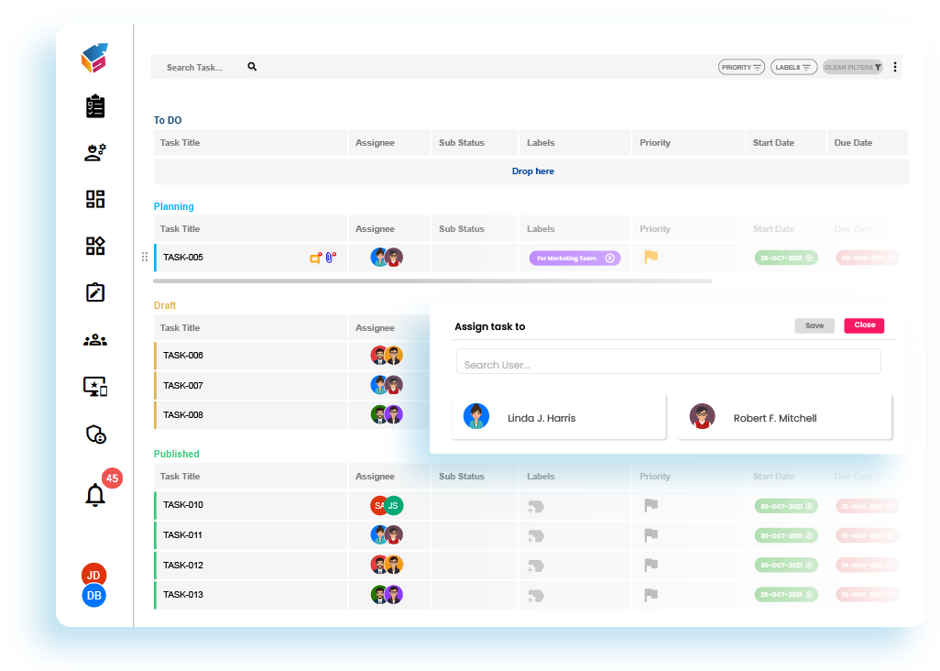Click the Draft section heading
The width and height of the screenshot is (940, 671).
(x=165, y=305)
